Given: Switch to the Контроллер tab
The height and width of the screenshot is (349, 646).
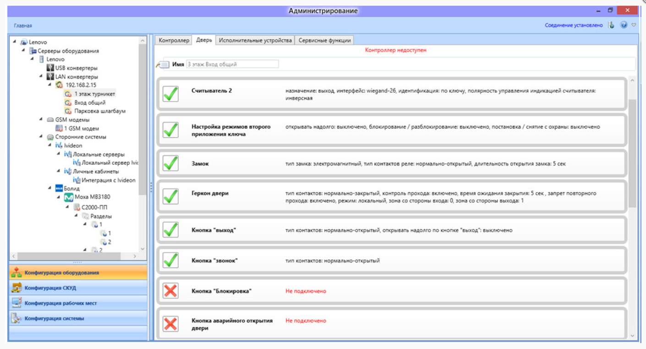Looking at the screenshot, I should pyautogui.click(x=174, y=40).
